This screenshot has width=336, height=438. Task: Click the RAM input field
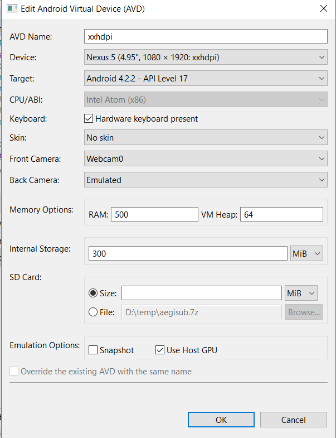tap(154, 214)
